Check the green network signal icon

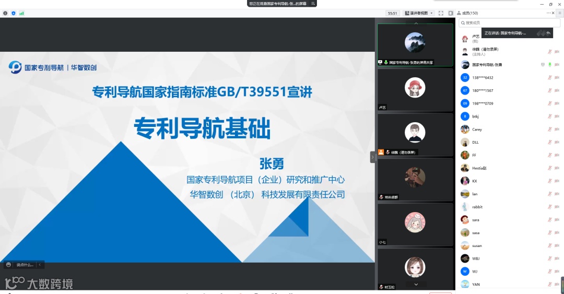(x=21, y=13)
